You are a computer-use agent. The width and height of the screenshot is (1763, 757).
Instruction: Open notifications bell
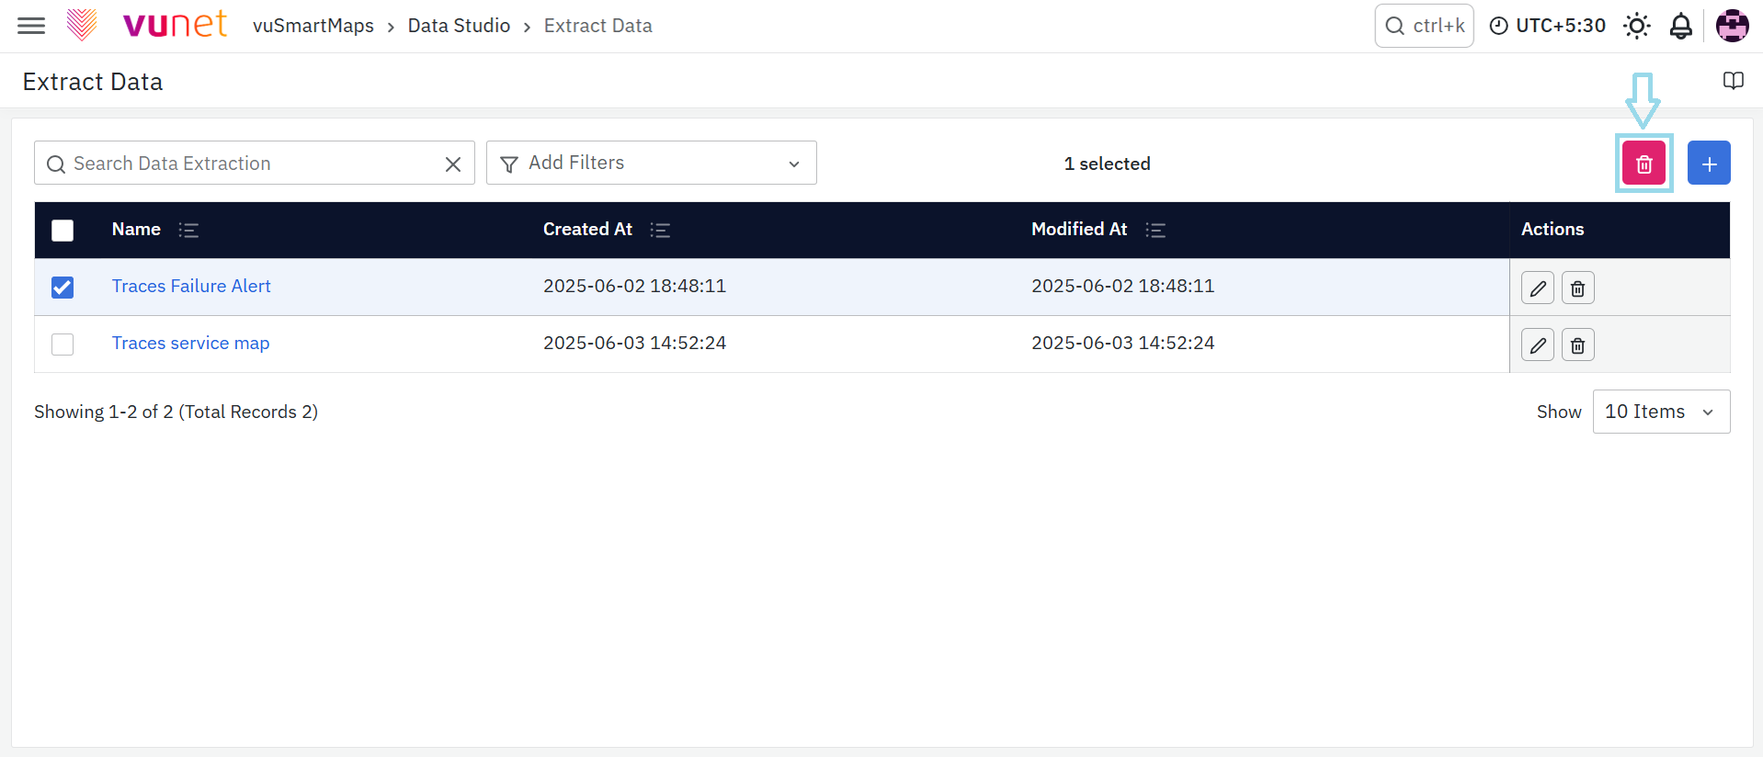click(x=1681, y=26)
